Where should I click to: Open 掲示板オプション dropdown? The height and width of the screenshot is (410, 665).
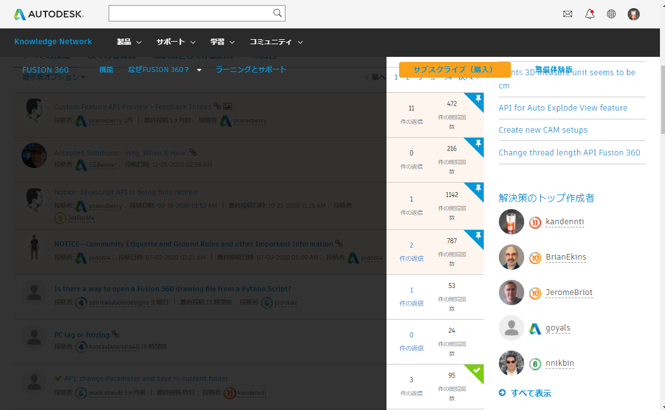pyautogui.click(x=54, y=77)
